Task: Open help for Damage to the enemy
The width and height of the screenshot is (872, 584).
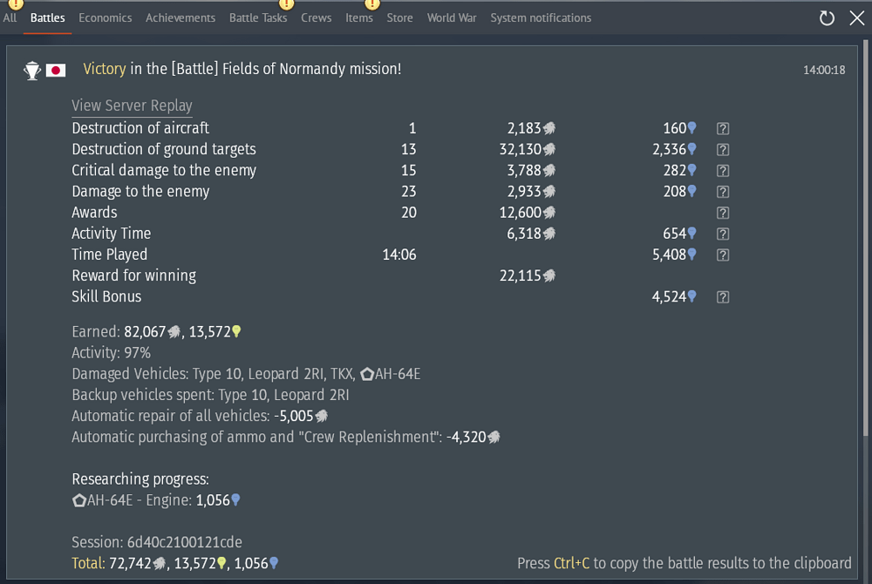Action: tap(722, 192)
